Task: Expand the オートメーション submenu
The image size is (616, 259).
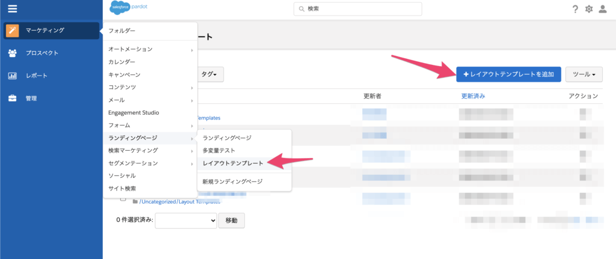Action: [x=150, y=49]
